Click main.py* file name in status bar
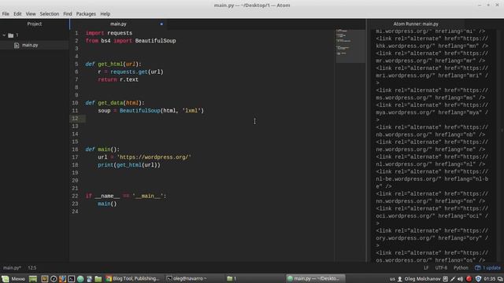 tap(12, 267)
